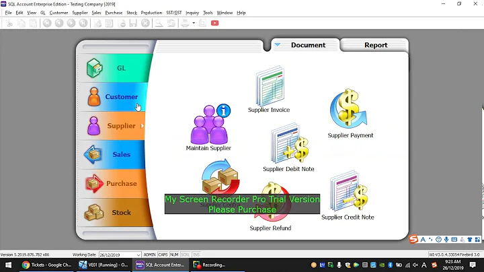The image size is (484, 272).
Task: Open the View menu
Action: coord(32,13)
